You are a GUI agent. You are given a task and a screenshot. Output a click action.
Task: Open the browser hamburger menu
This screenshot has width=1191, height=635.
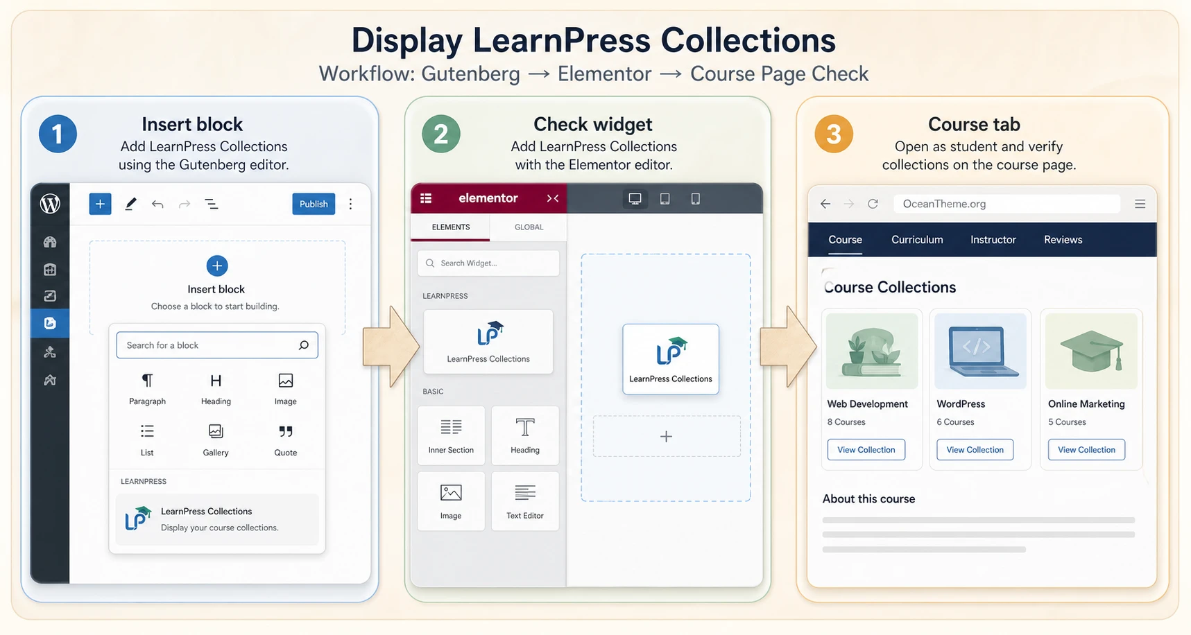tap(1140, 204)
